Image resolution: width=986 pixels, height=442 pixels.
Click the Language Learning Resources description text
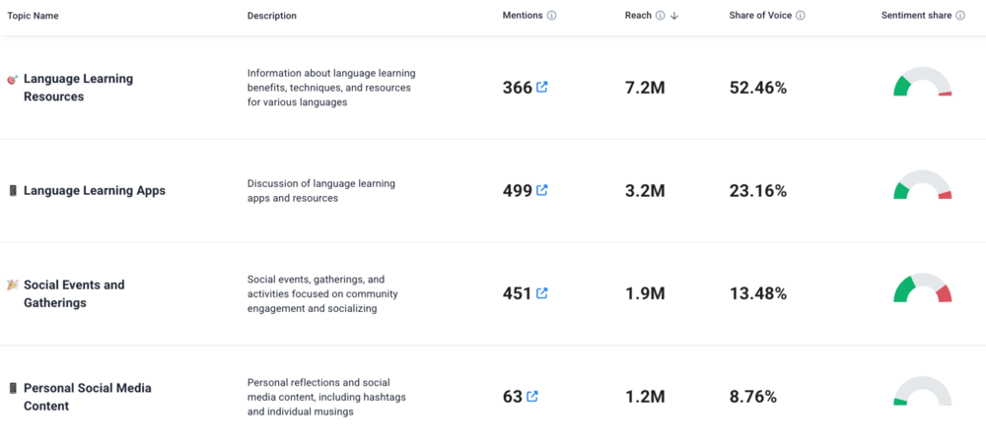(331, 88)
